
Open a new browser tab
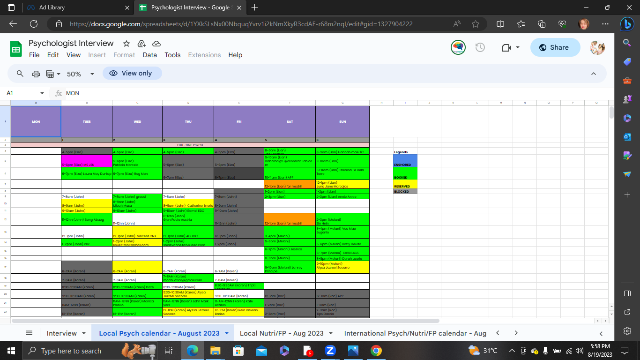click(x=255, y=7)
